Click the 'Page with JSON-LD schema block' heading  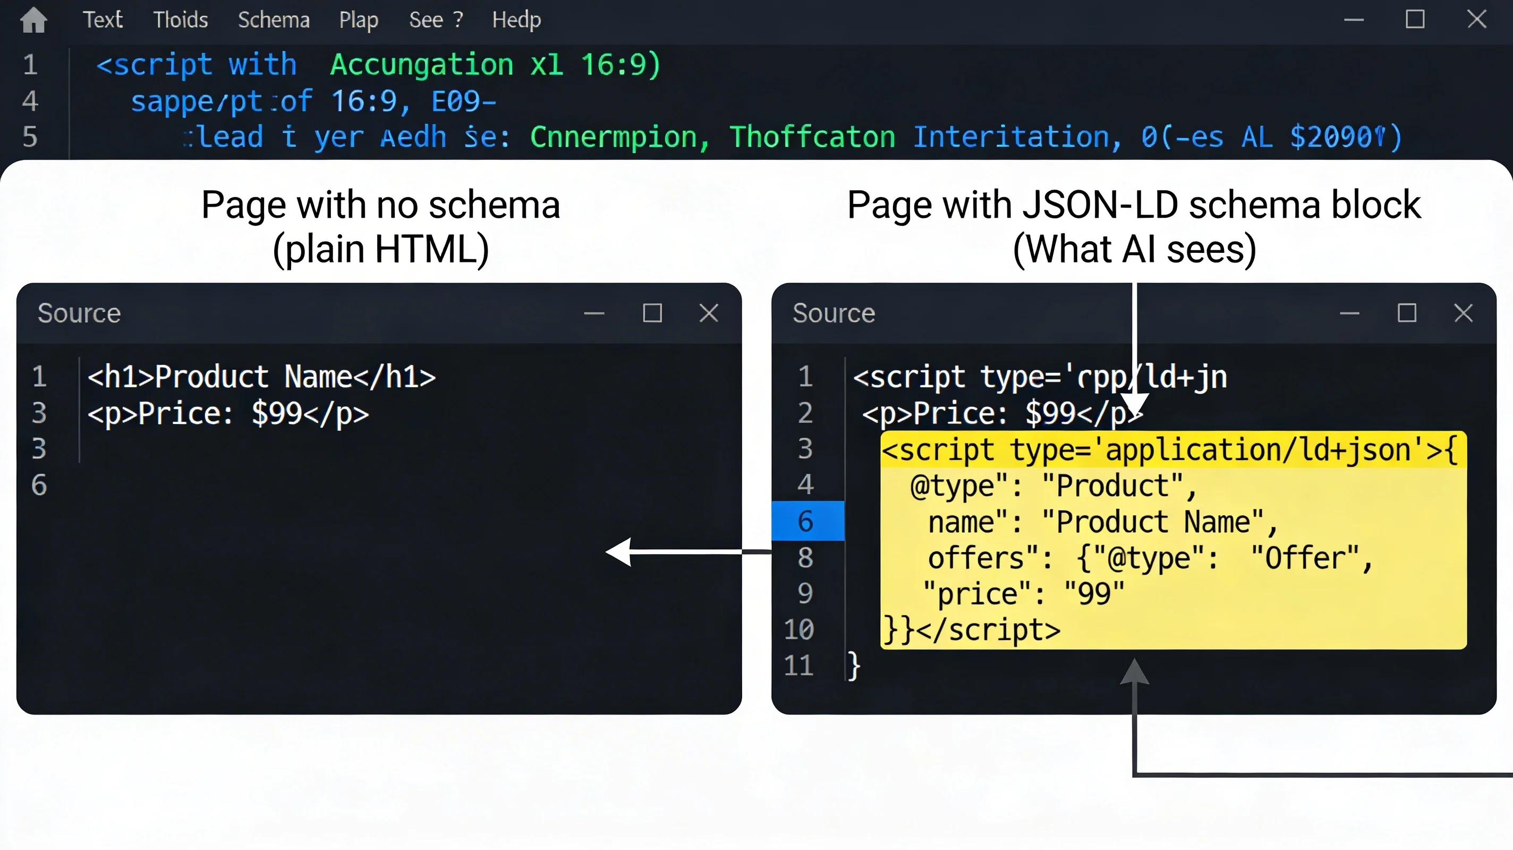pos(1134,205)
